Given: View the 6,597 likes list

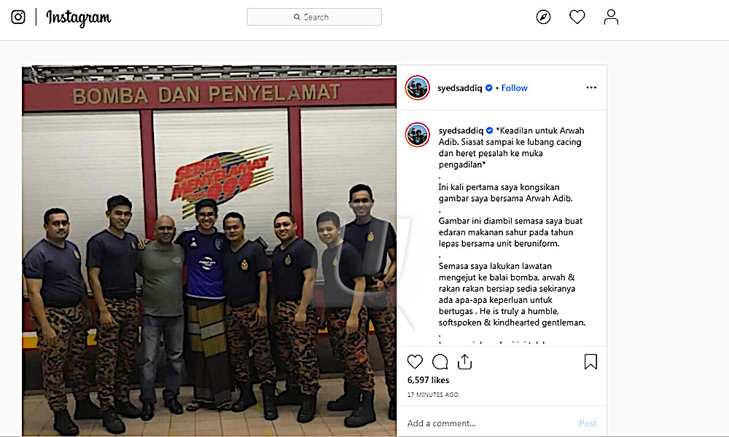Looking at the screenshot, I should pos(428,380).
